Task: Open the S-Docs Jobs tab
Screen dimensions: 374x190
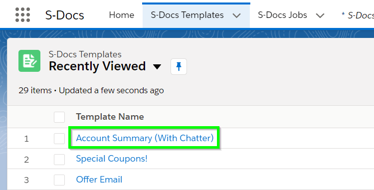Action: coord(282,15)
